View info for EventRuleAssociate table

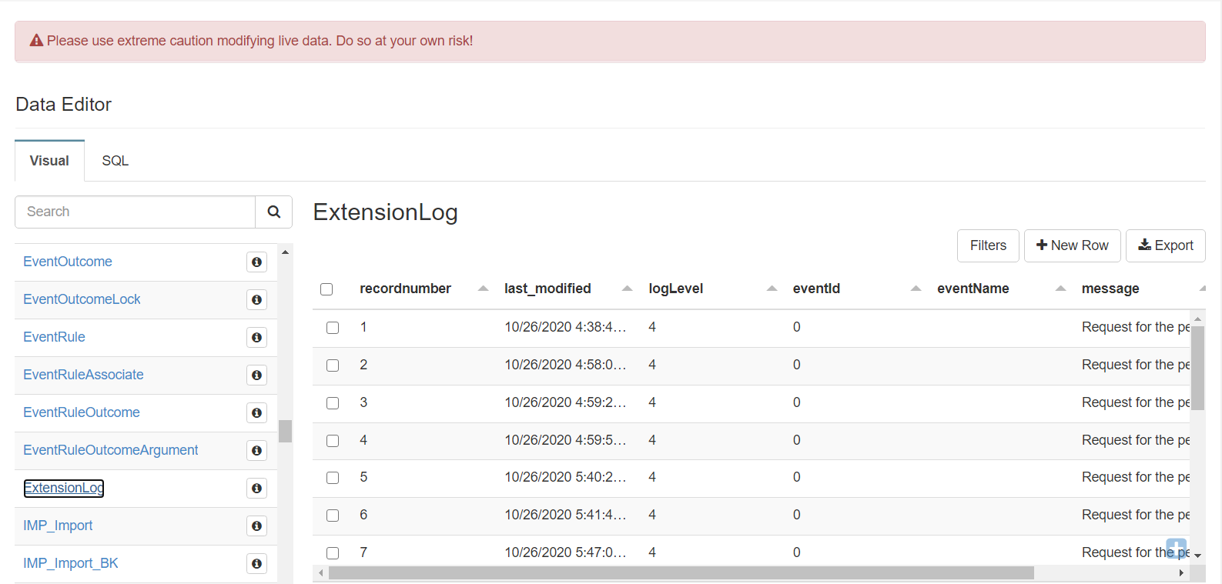[x=256, y=375]
